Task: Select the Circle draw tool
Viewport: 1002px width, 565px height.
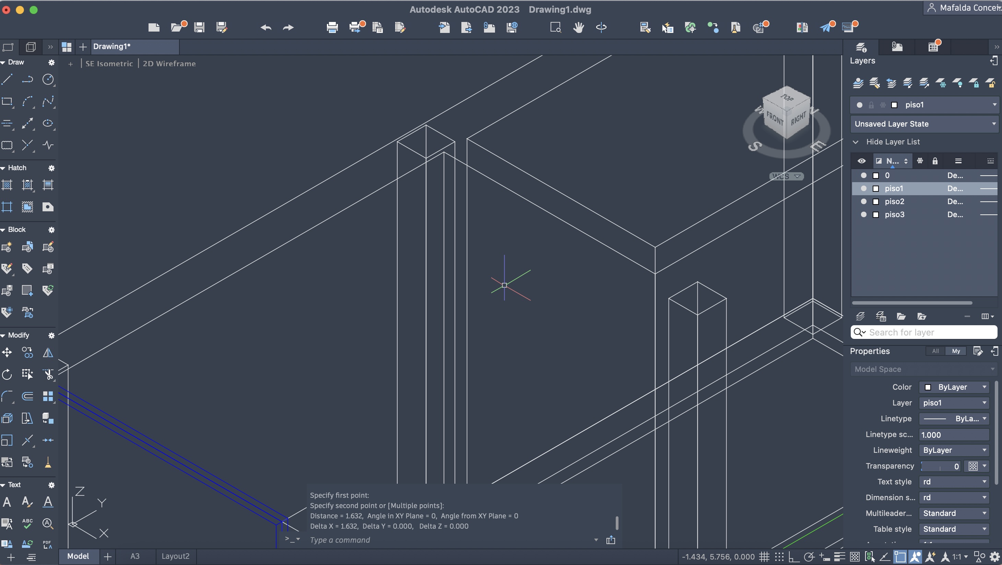Action: (x=48, y=79)
